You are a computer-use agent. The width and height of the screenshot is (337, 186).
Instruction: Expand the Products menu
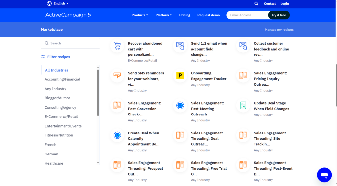(140, 15)
